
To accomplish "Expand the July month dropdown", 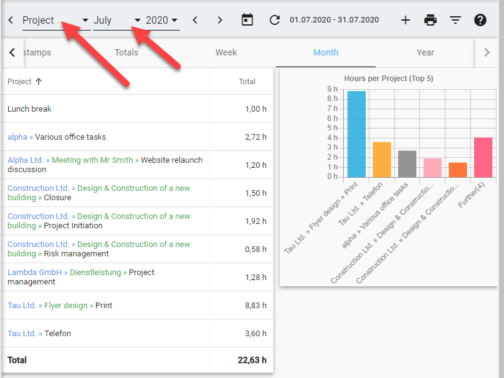I will click(x=116, y=21).
